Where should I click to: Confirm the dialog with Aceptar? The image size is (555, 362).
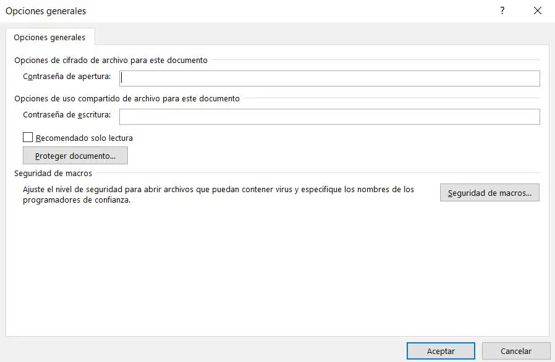click(441, 351)
